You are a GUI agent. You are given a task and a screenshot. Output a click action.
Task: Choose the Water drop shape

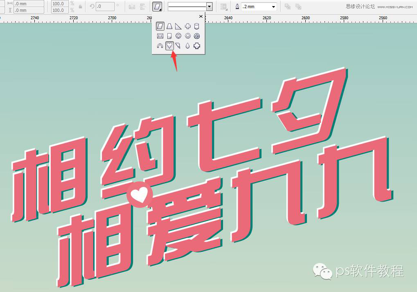(187, 46)
